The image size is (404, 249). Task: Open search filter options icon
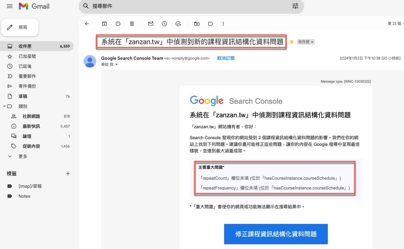click(295, 6)
